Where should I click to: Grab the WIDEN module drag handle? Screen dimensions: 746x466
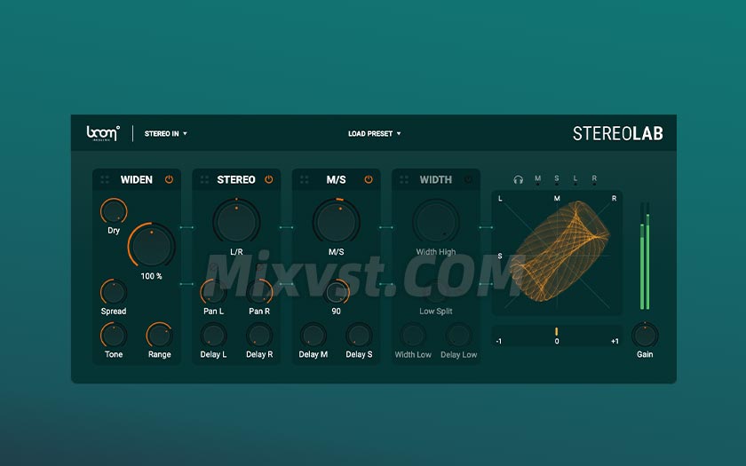105,179
